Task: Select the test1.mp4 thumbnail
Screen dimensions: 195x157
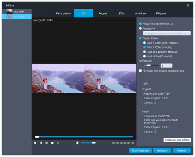Action: [9, 11]
